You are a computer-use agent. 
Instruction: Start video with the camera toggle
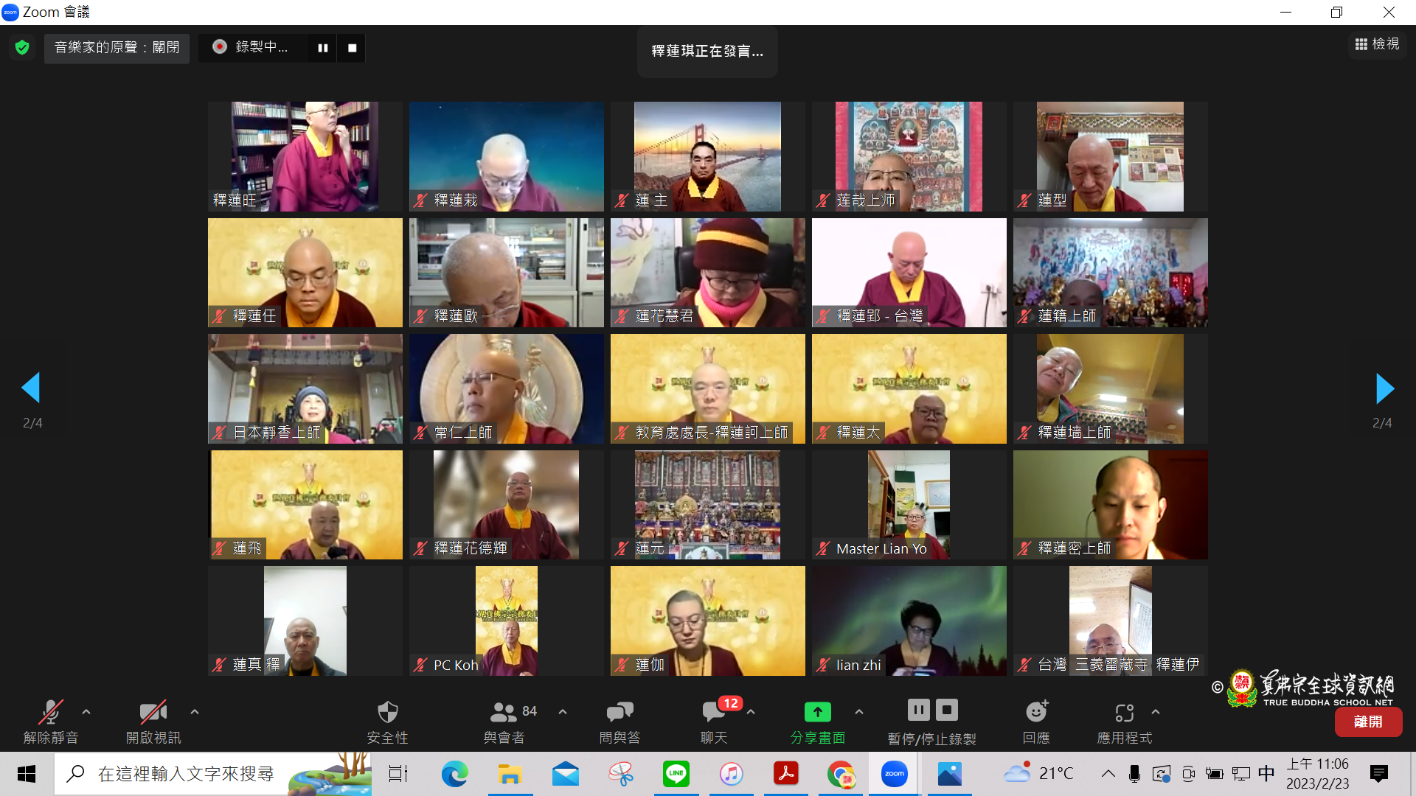[153, 713]
